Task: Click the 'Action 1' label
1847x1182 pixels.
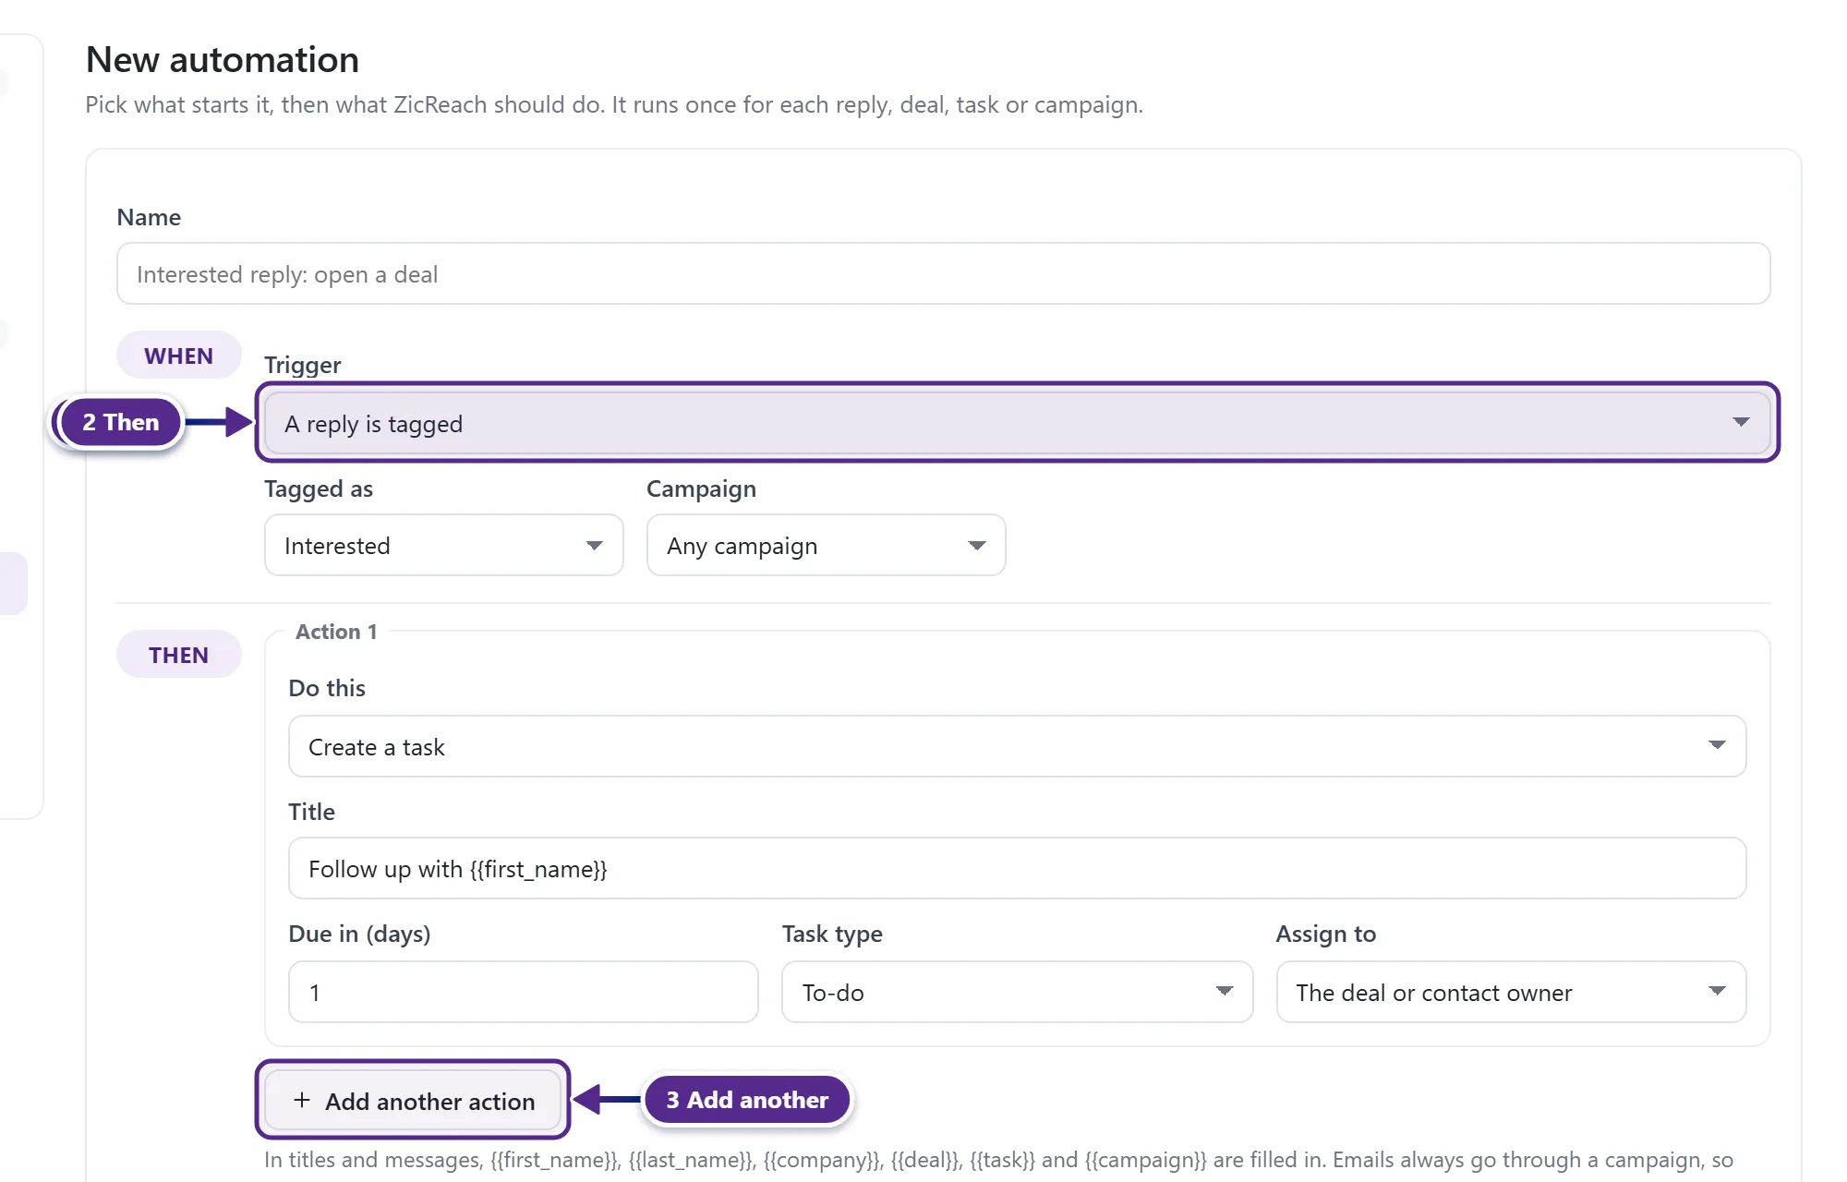Action: [x=336, y=632]
